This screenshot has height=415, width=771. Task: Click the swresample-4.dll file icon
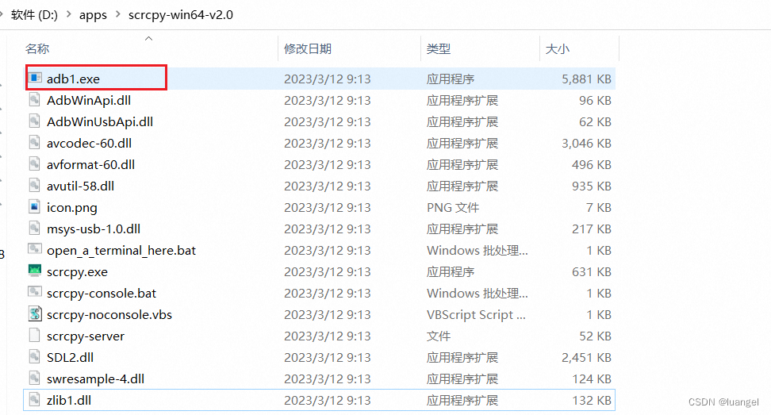34,378
